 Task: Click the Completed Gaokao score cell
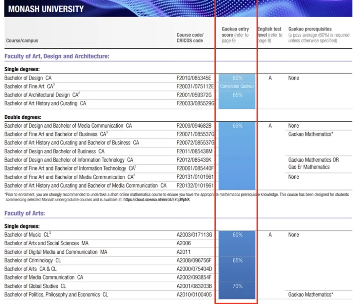point(237,86)
